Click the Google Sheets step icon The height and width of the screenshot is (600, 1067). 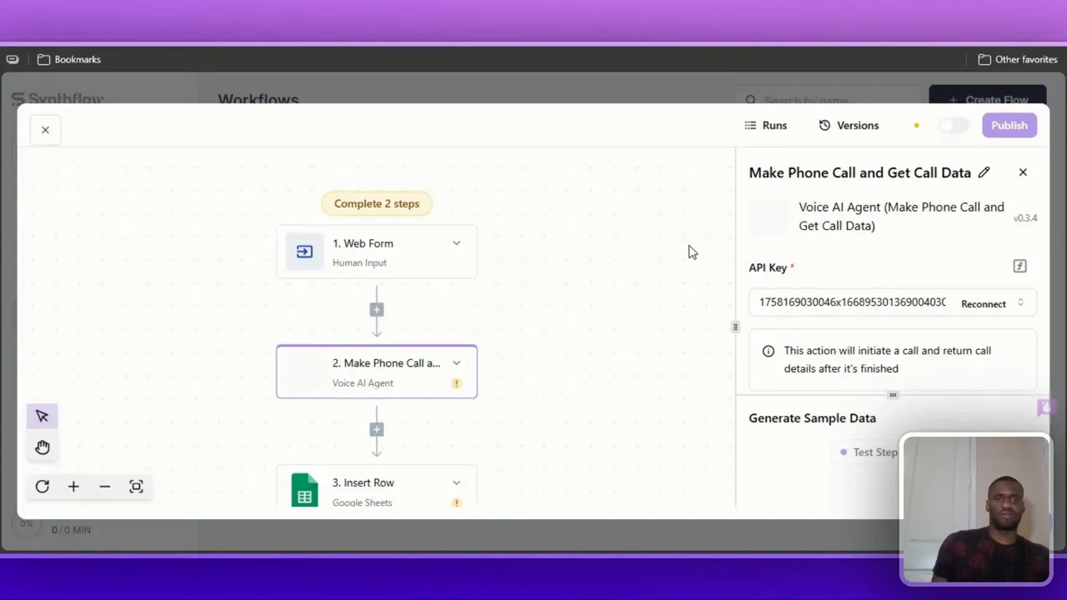pyautogui.click(x=304, y=490)
